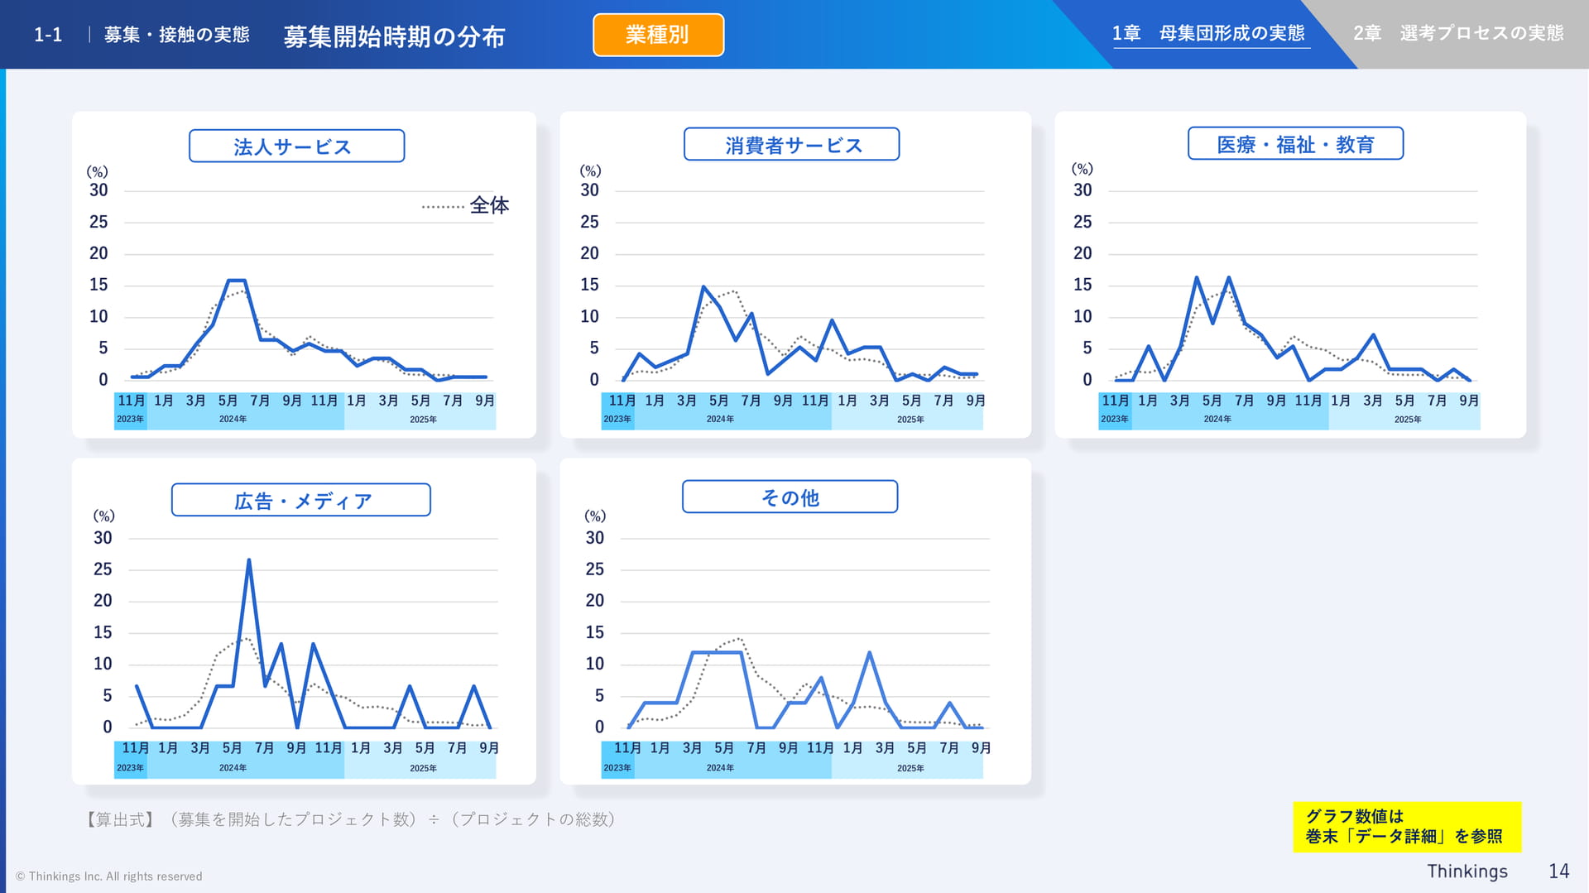Click the Thinkings Inc. copyright notice

tap(108, 876)
